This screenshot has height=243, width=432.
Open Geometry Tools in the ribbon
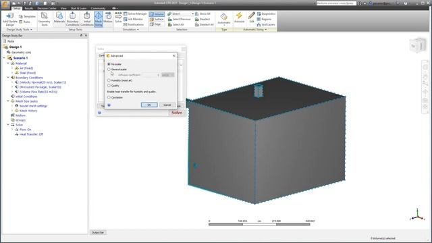point(44,19)
